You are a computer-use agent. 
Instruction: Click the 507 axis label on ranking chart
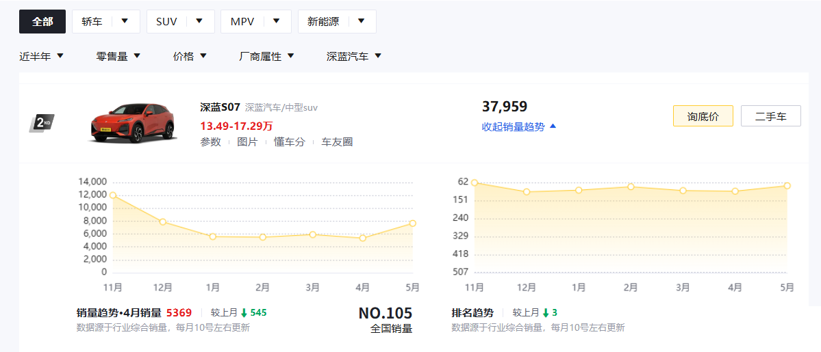[460, 272]
